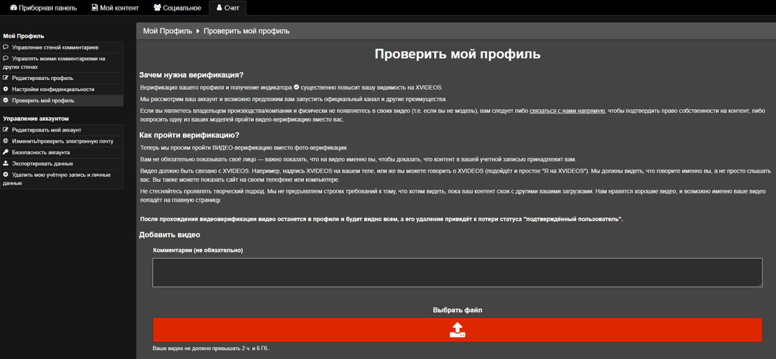Select the Счет tab
The image size is (776, 359).
coord(227,8)
